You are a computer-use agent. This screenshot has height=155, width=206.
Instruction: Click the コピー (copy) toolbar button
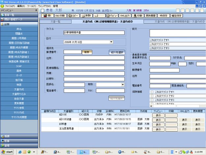(74, 16)
